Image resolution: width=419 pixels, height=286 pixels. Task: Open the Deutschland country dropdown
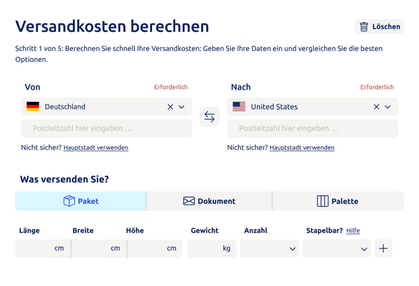coord(181,107)
